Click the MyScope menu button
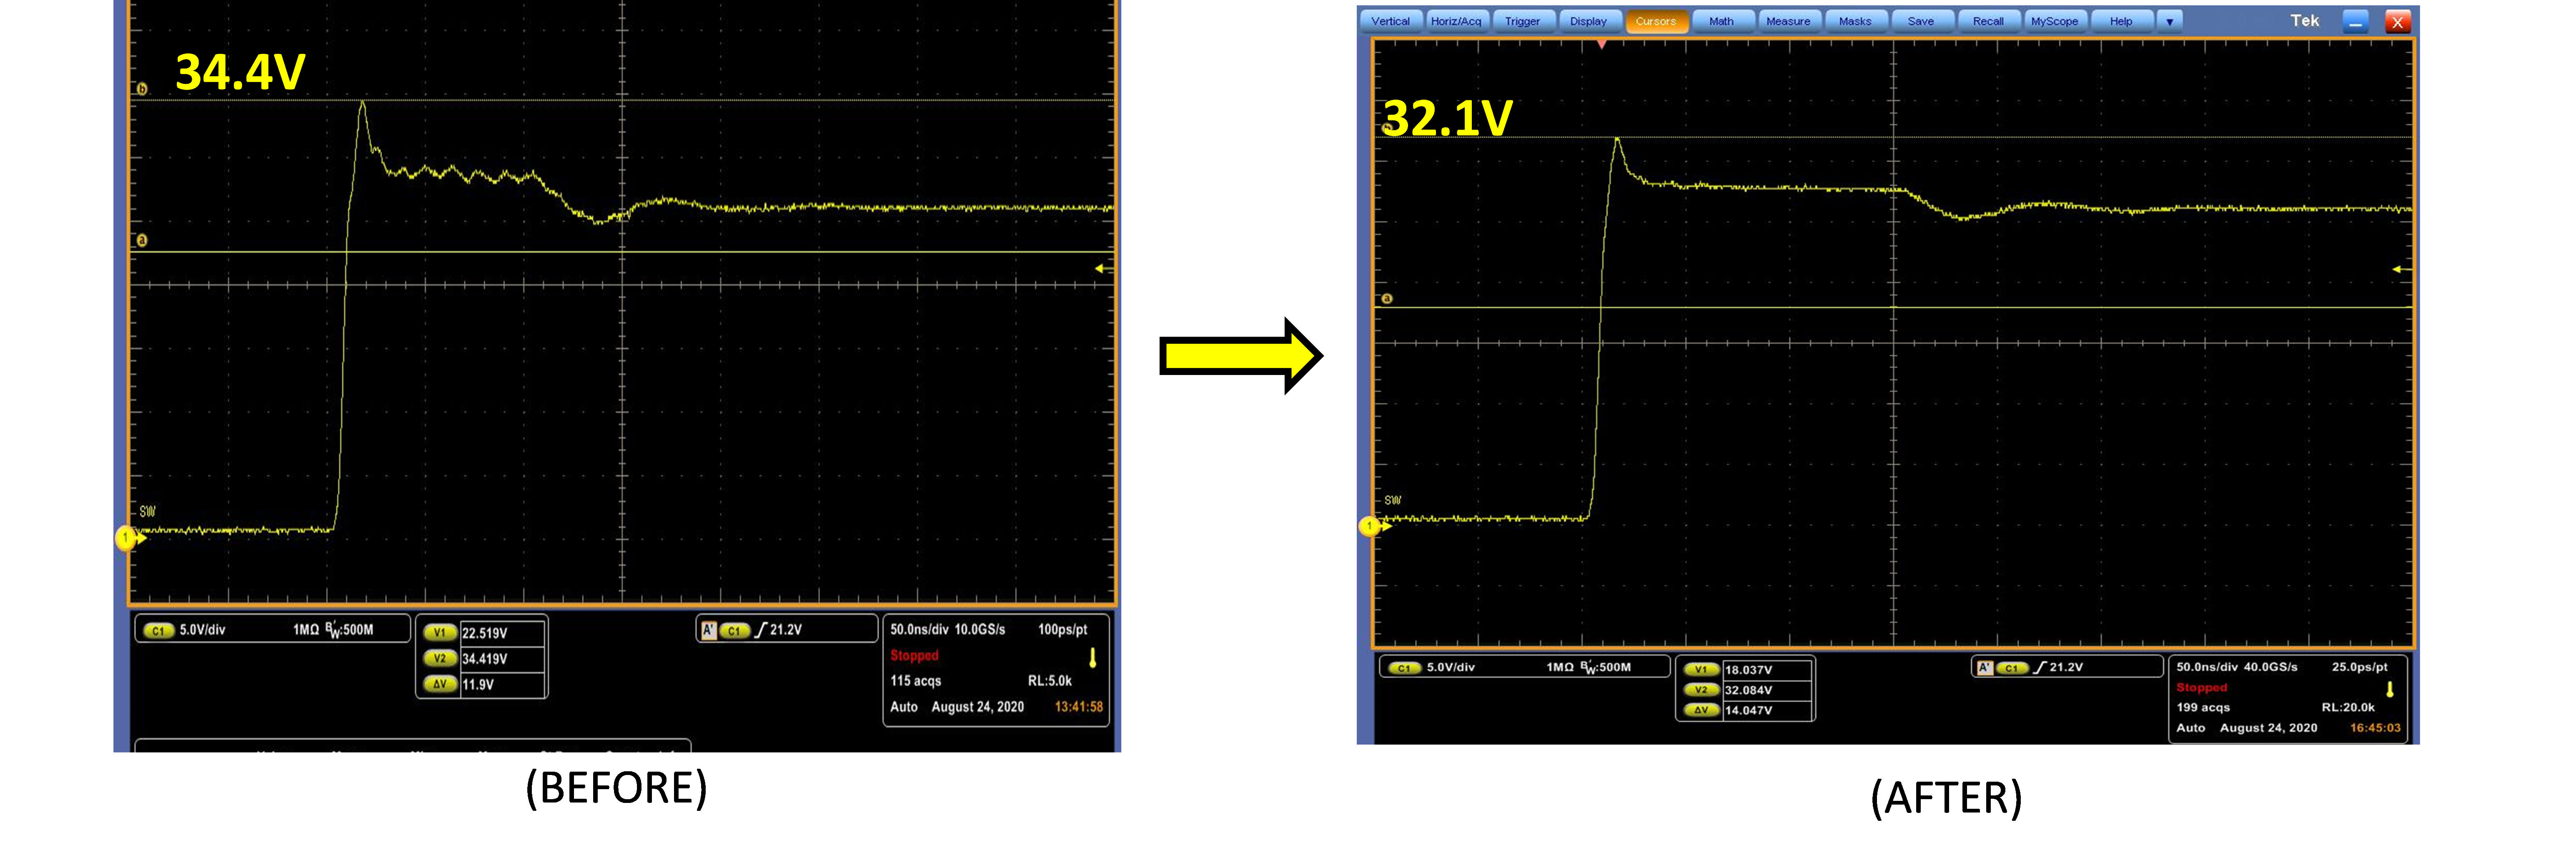 pos(2054,21)
